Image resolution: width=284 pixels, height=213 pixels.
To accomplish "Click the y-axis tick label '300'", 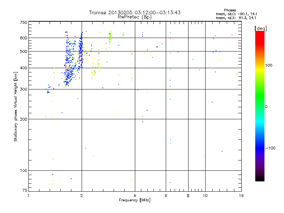I will click(x=23, y=89).
